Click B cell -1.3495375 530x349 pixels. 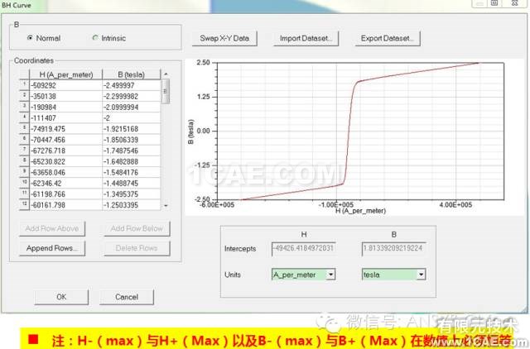(x=131, y=194)
